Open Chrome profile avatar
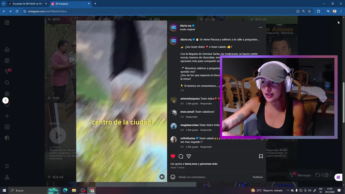 pos(334,11)
